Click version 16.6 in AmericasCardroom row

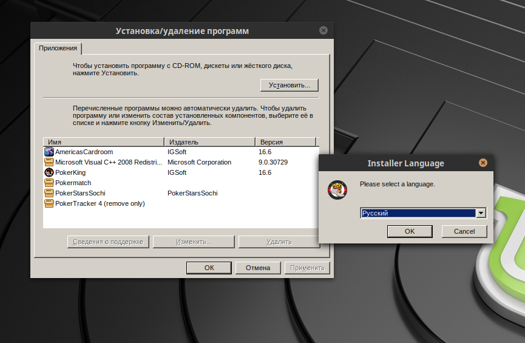point(265,152)
